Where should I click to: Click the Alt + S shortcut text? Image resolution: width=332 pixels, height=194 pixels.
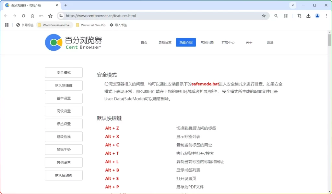[112, 179]
